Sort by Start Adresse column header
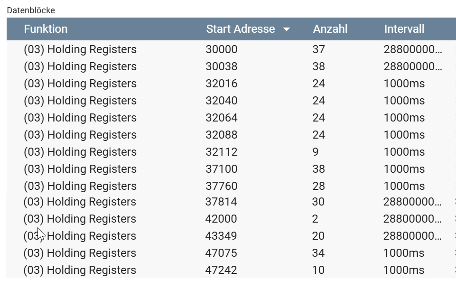The height and width of the screenshot is (281, 456). point(240,29)
